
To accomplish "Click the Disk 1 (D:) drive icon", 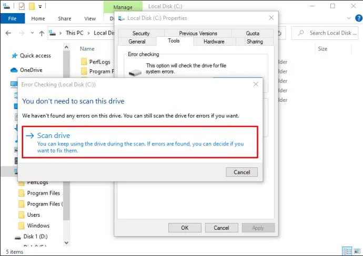I will [x=17, y=238].
